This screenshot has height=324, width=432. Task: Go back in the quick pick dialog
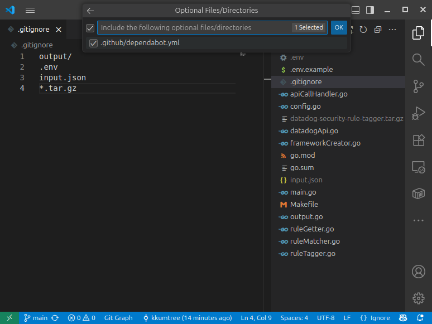[90, 11]
